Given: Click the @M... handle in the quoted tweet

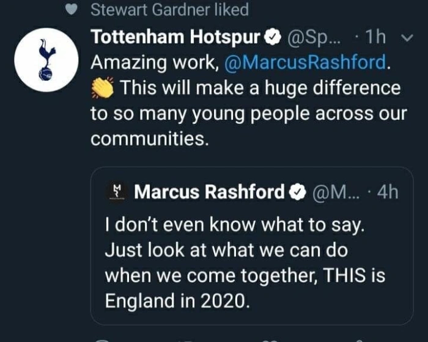Looking at the screenshot, I should coord(335,192).
